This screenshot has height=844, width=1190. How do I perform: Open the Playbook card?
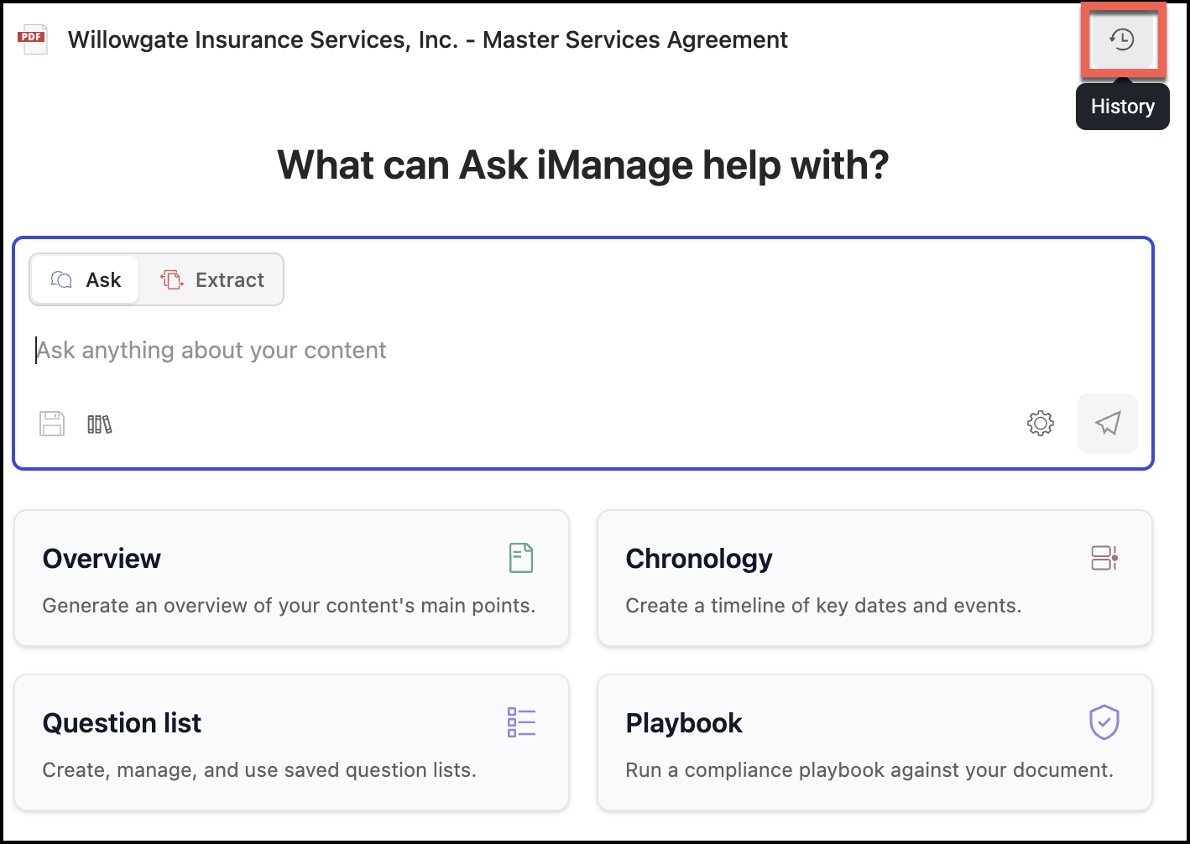(x=874, y=742)
